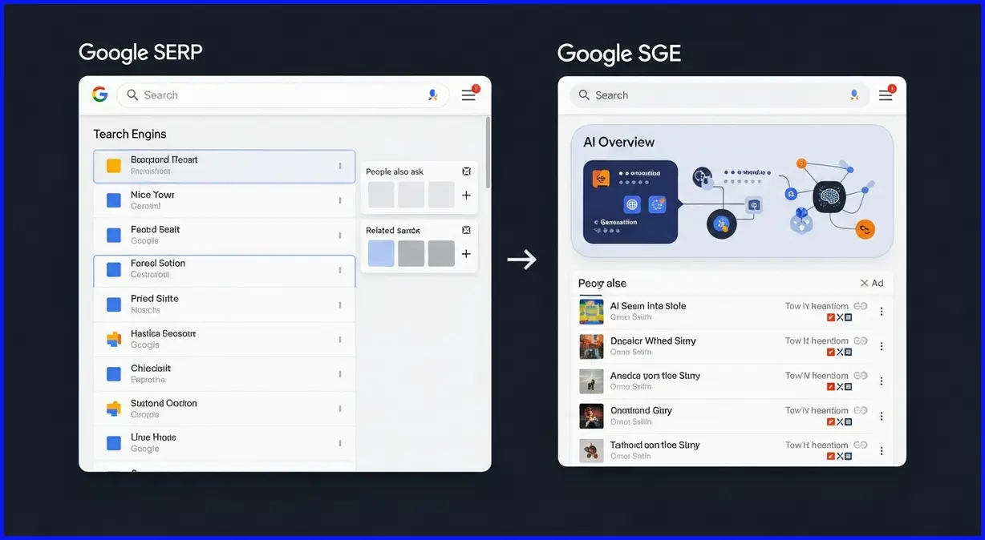Open the Foresl Setion search result
Viewport: 985px width, 540px height.
[225, 271]
